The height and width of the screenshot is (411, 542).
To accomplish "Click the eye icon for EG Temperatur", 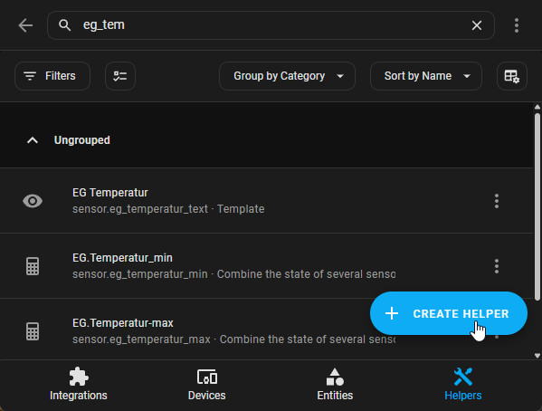I will click(33, 201).
